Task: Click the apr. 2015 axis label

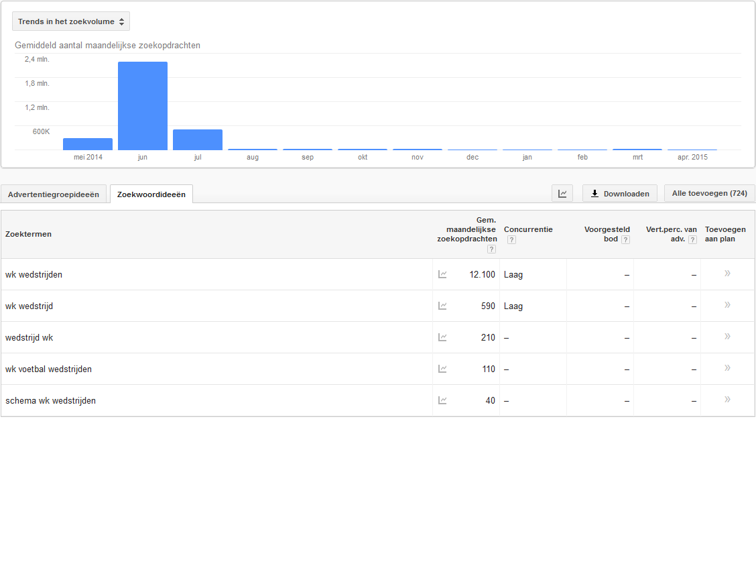Action: point(692,157)
